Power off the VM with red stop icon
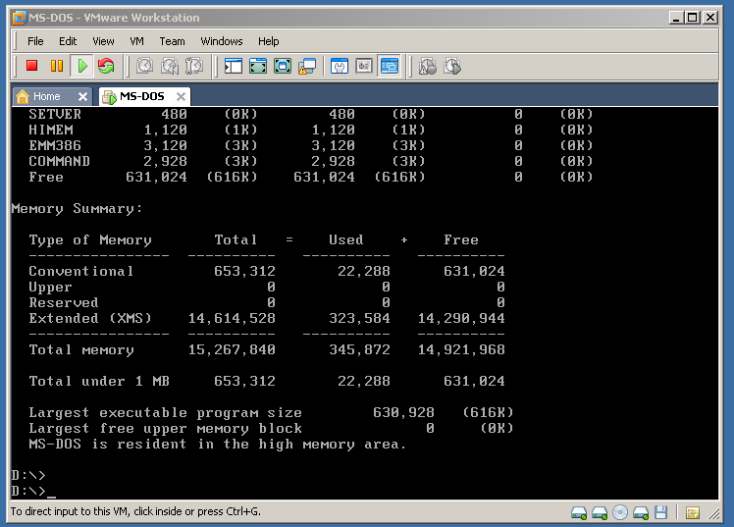 31,66
